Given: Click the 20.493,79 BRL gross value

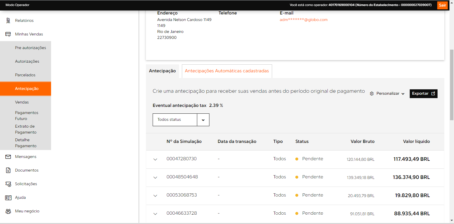Looking at the screenshot, I should (361, 196).
